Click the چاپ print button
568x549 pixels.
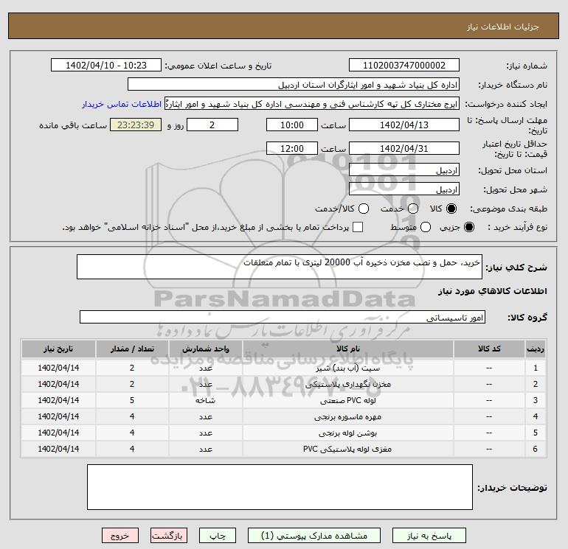pyautogui.click(x=218, y=536)
